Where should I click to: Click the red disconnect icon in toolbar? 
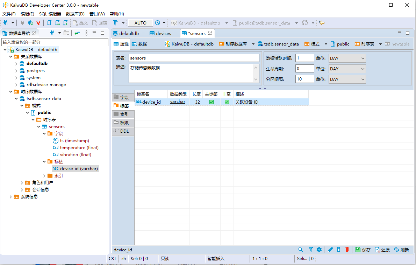(38, 23)
